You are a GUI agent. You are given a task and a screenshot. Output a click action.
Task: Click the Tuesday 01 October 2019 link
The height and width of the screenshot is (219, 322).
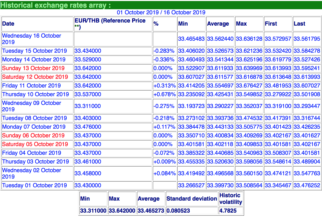34,185
